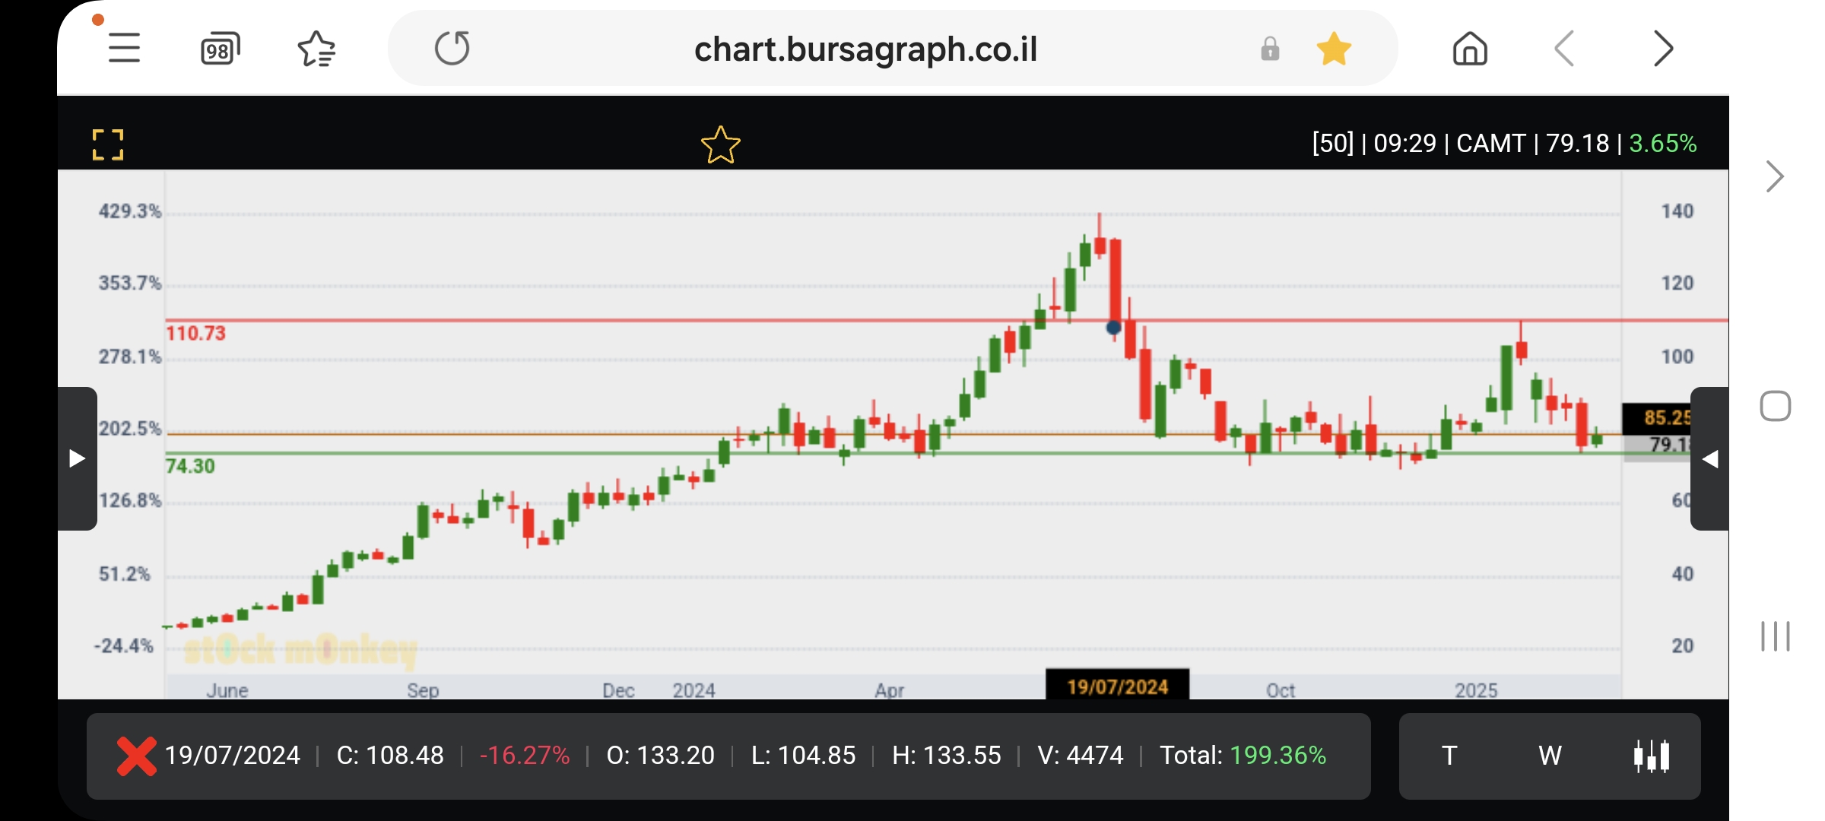The width and height of the screenshot is (1825, 821).
Task: Navigate forward with right chevron
Action: point(1663,49)
